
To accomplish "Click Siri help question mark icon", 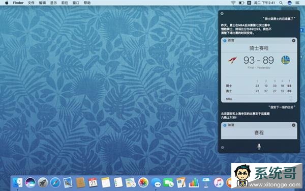I will tap(223, 147).
